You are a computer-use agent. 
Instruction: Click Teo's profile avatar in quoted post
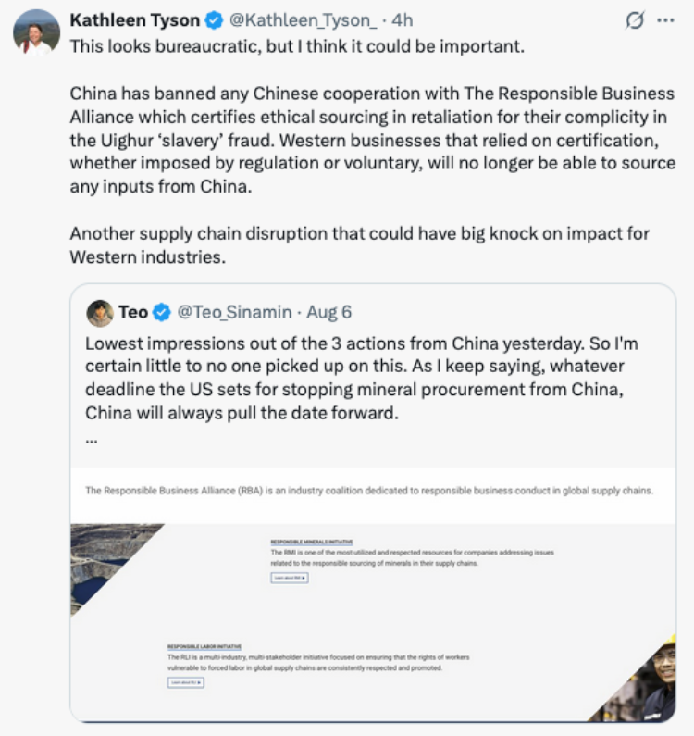[x=100, y=313]
